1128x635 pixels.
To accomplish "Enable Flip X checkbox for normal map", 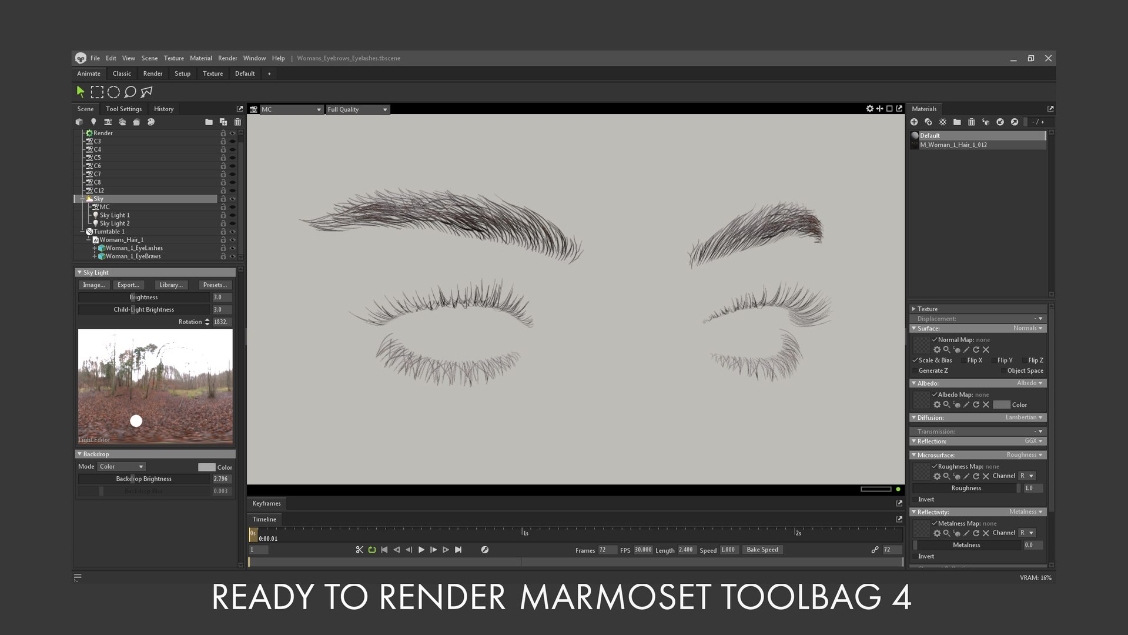I will click(963, 360).
